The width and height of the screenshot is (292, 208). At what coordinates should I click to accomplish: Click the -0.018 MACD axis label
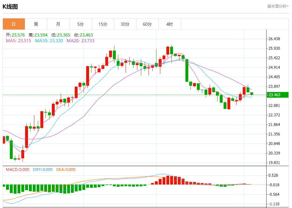(x=273, y=185)
